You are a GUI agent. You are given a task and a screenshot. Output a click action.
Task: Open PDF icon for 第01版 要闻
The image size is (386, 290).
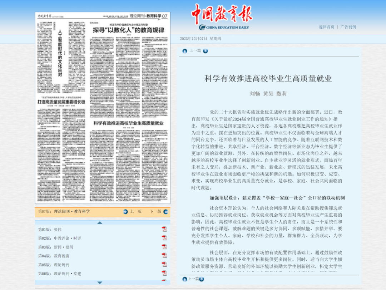coord(164,229)
